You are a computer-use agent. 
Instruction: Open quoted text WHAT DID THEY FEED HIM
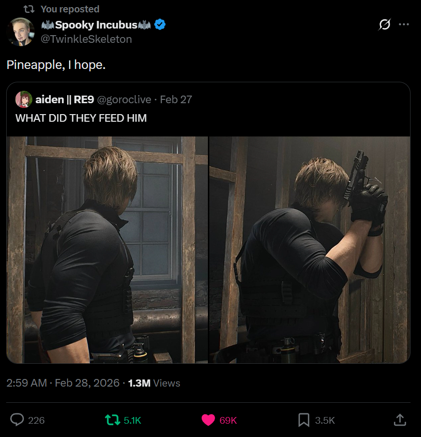[x=81, y=118]
